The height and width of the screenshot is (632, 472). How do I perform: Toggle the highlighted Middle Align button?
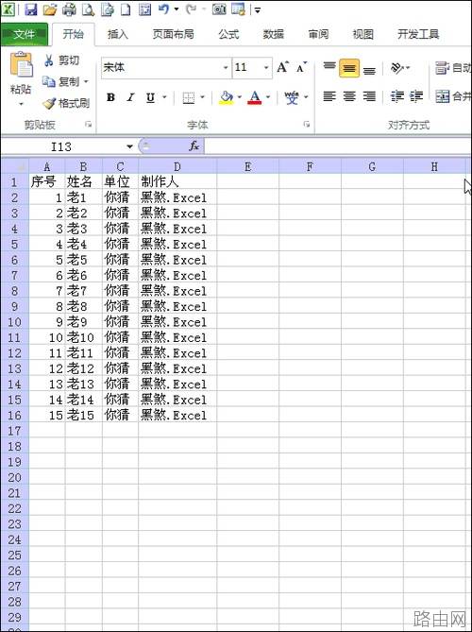pos(349,68)
